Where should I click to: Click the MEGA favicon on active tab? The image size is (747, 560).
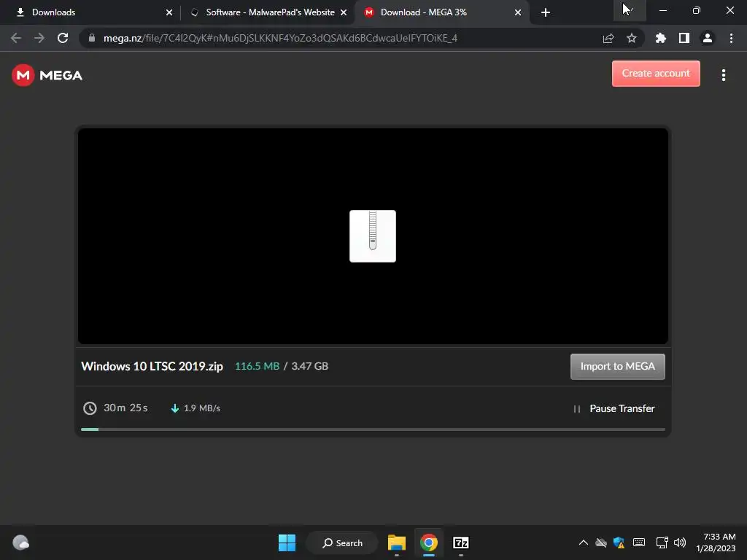[368, 12]
